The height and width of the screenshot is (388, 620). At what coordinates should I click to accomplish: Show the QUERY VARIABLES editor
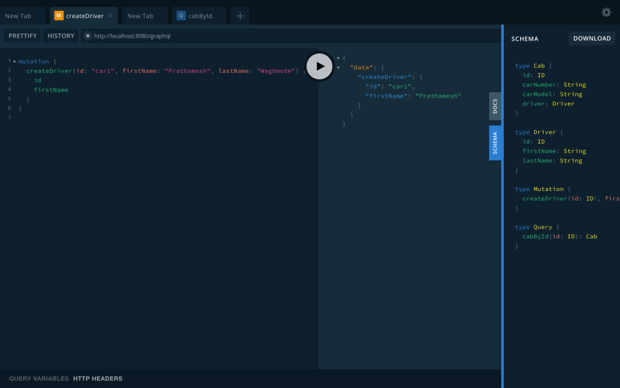click(39, 378)
